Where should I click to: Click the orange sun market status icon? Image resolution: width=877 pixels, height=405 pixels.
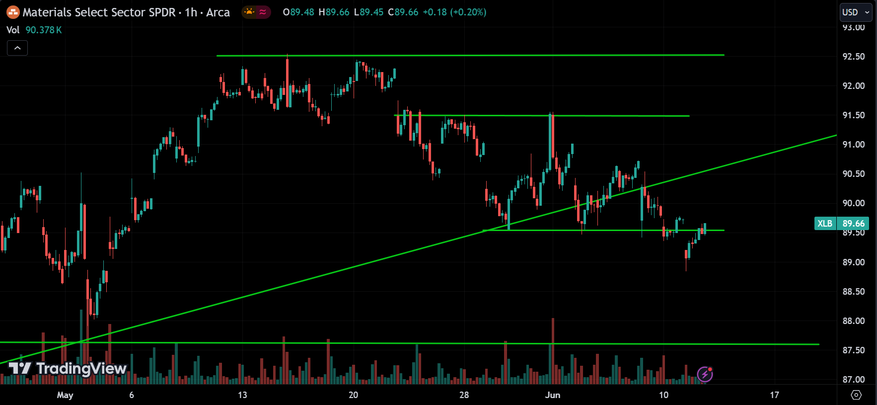[x=249, y=12]
